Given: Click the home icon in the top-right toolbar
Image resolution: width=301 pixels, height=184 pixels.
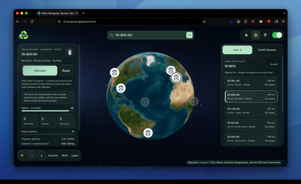Looking at the screenshot, I should point(246,35).
